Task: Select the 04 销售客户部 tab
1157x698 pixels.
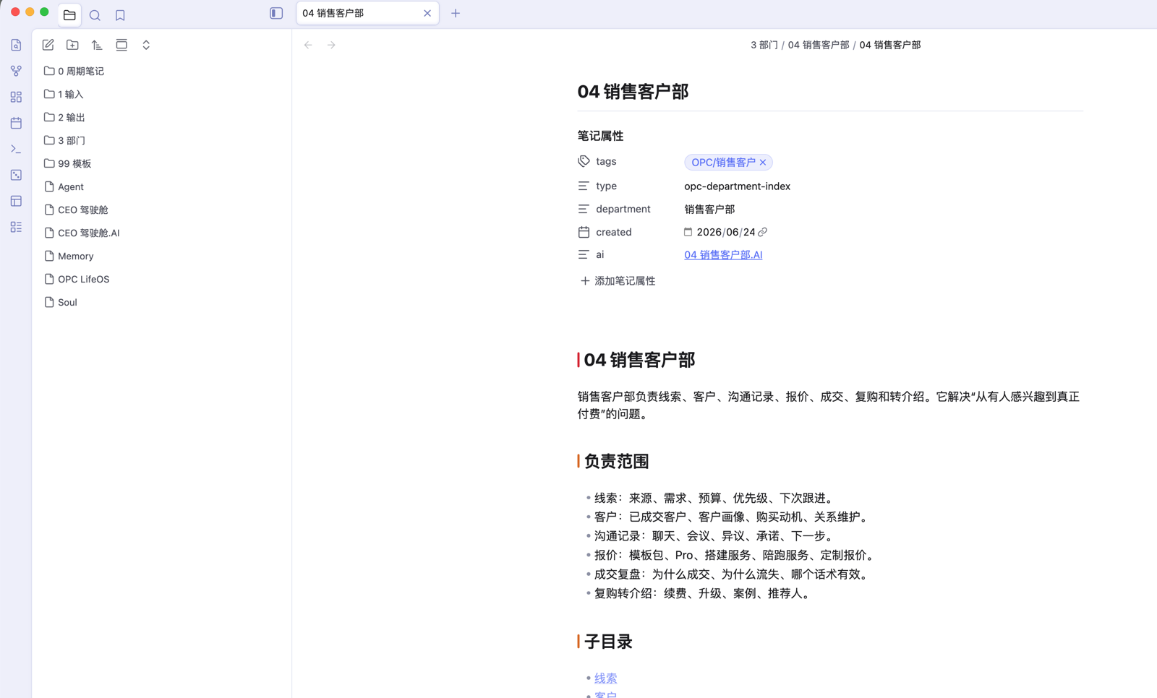Action: 367,13
